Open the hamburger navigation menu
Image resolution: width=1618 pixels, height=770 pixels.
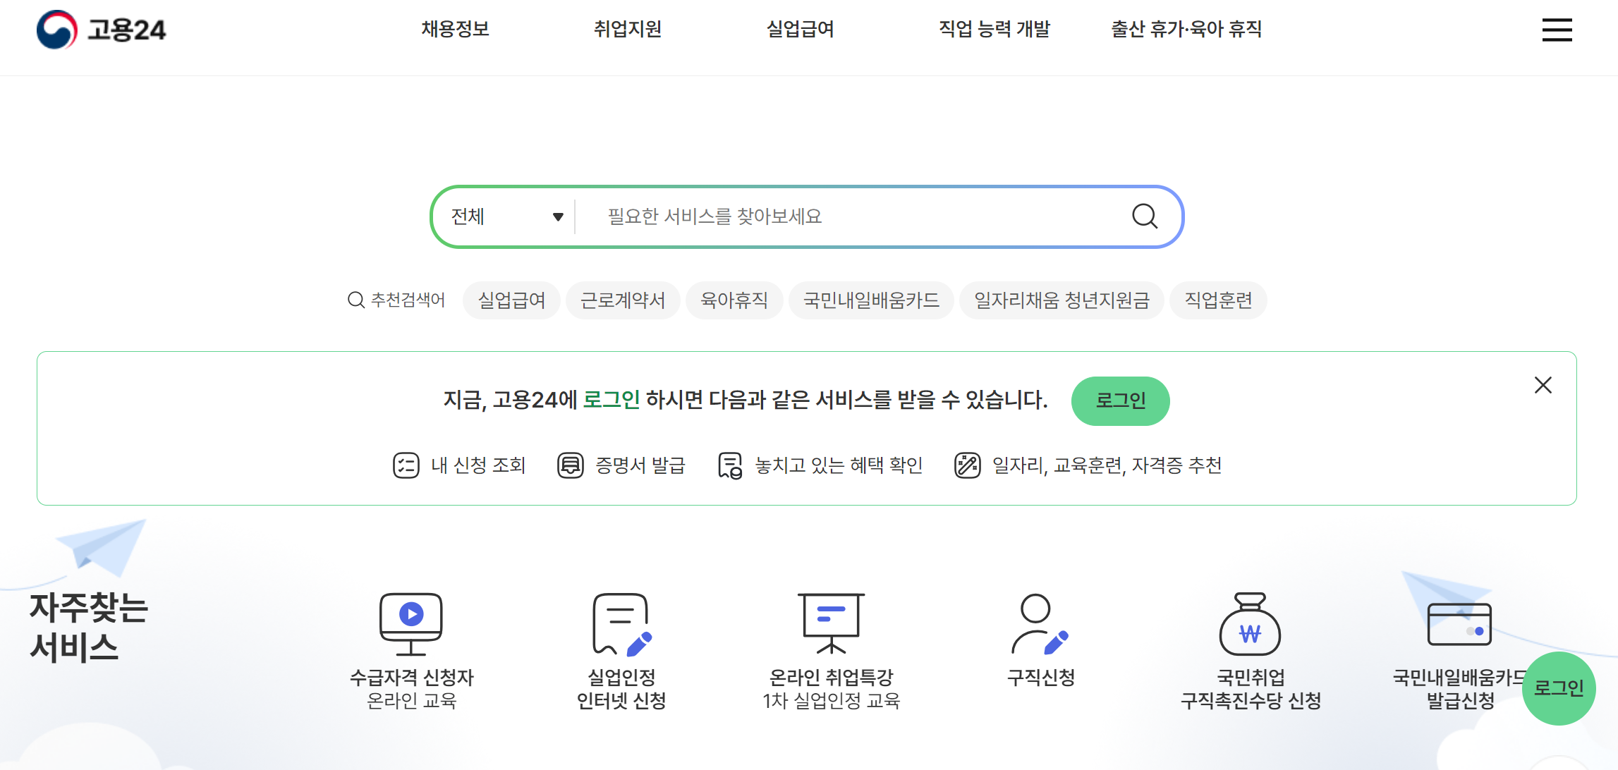click(x=1557, y=30)
